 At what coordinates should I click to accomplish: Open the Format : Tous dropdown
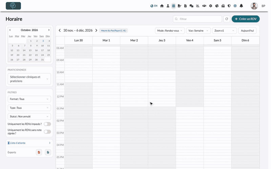coord(29,99)
